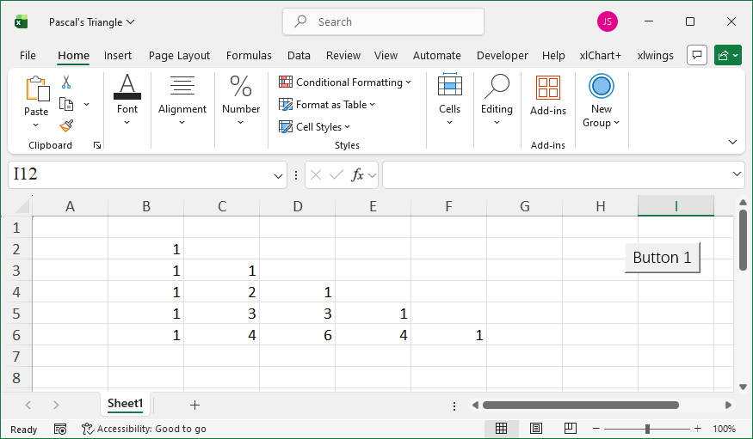Open the Name Box dropdown arrow
The image size is (753, 439).
point(279,175)
